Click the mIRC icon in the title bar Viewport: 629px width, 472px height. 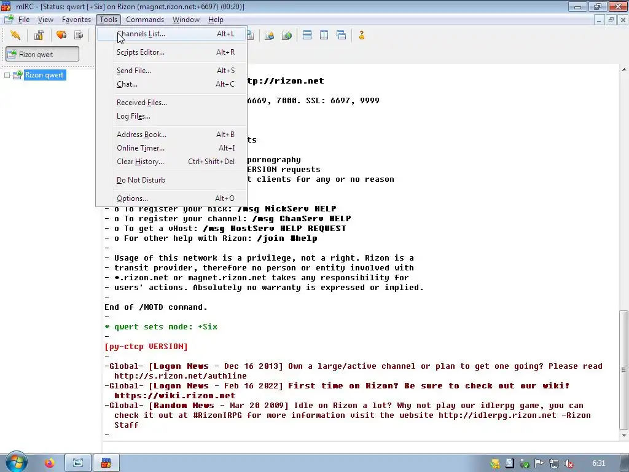[x=6, y=6]
